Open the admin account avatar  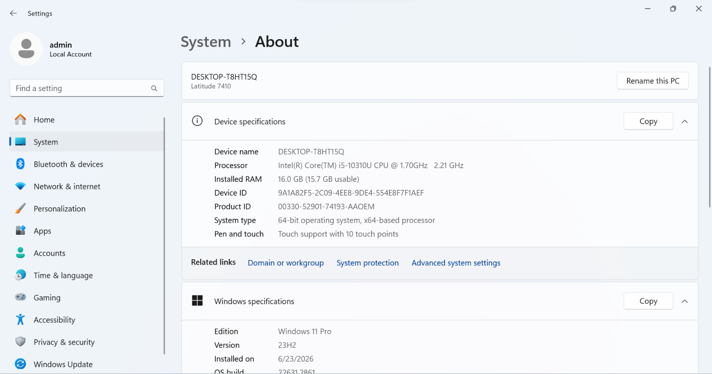26,49
